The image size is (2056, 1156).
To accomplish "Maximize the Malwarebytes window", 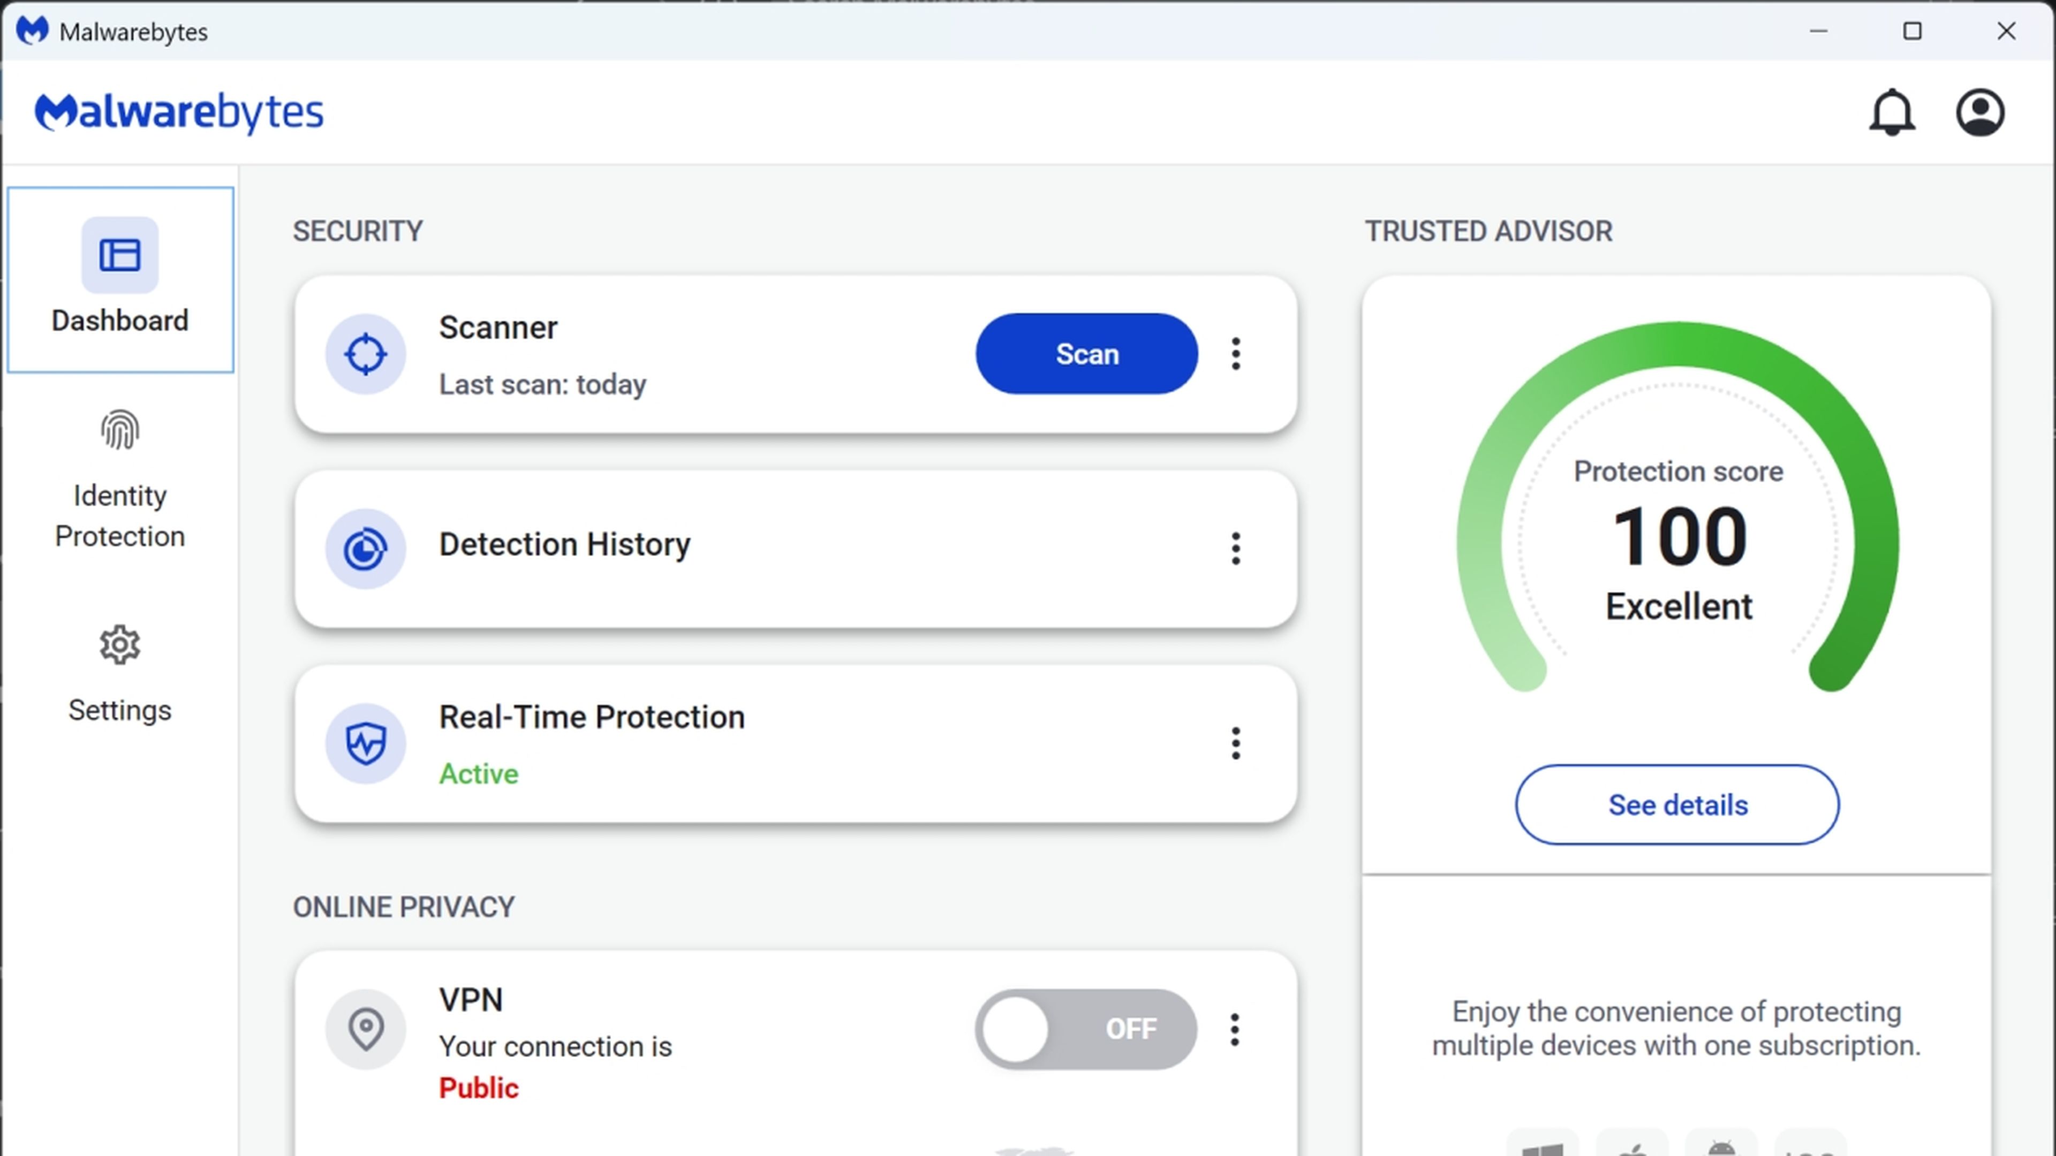I will [1913, 31].
